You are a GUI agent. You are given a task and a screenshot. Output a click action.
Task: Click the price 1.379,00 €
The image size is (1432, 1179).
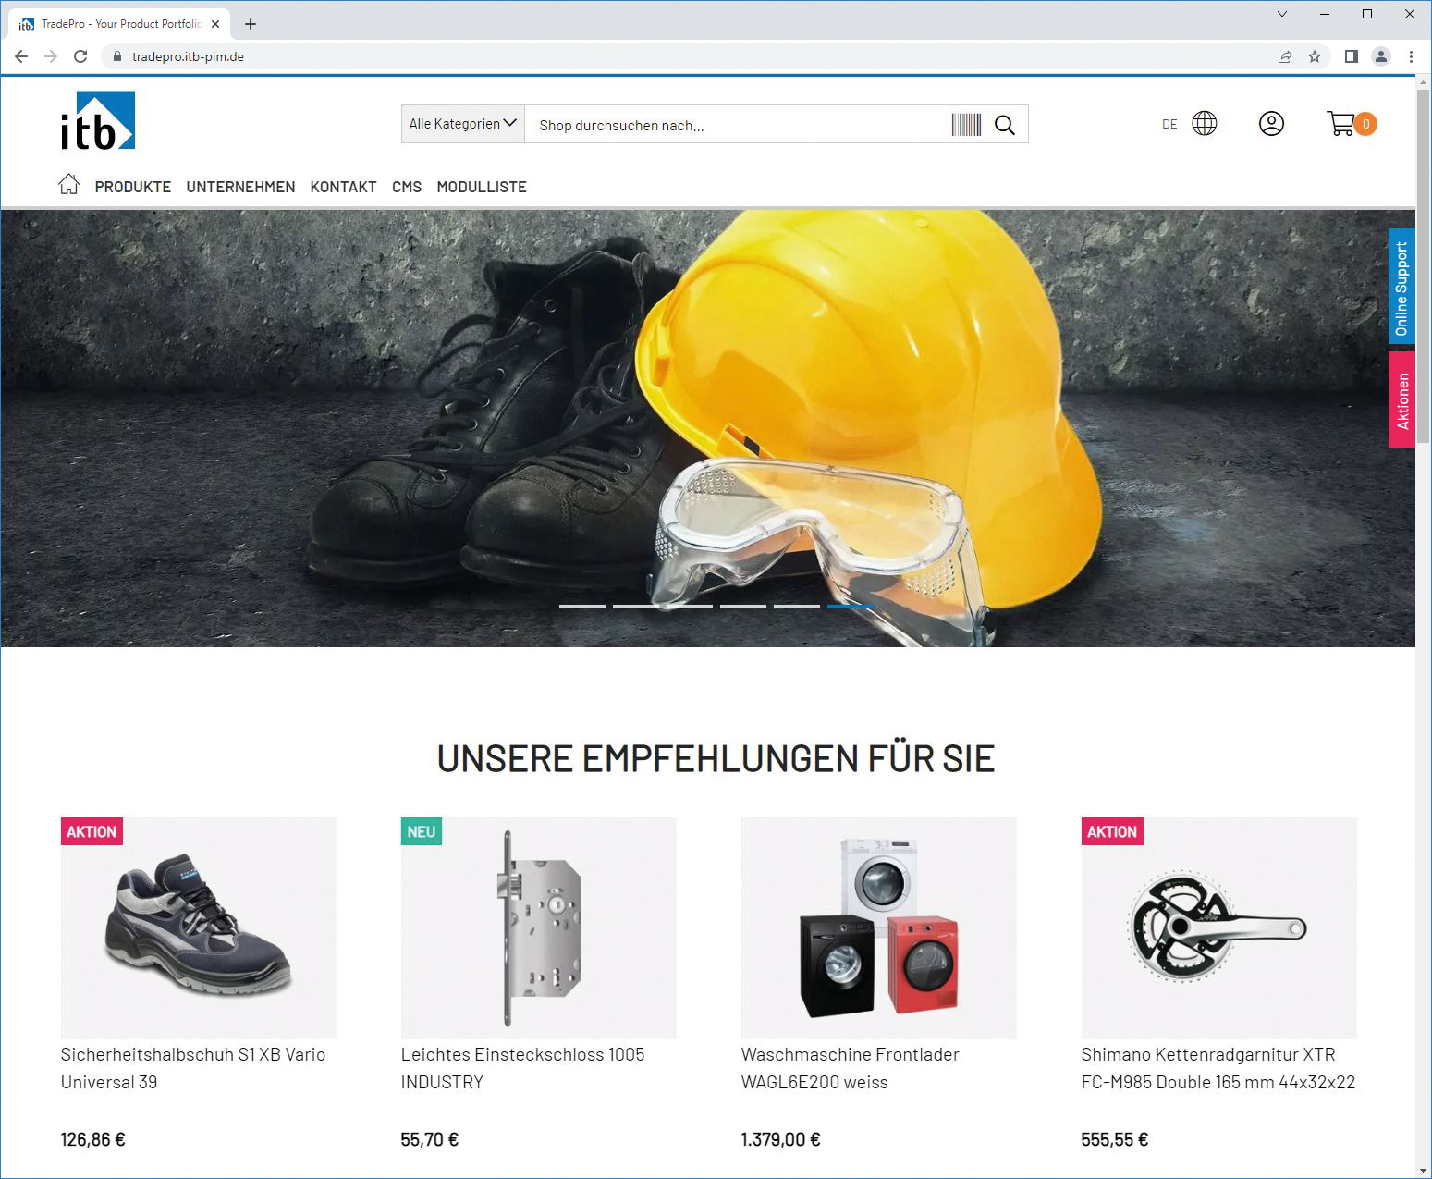coord(781,1139)
